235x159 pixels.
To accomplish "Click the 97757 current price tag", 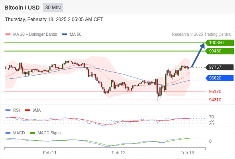I will (x=219, y=67).
